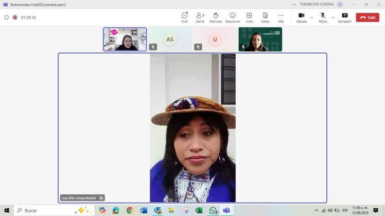The height and width of the screenshot is (216, 385).
Task: Click the meeting timer 01:39:14
Action: tap(28, 17)
